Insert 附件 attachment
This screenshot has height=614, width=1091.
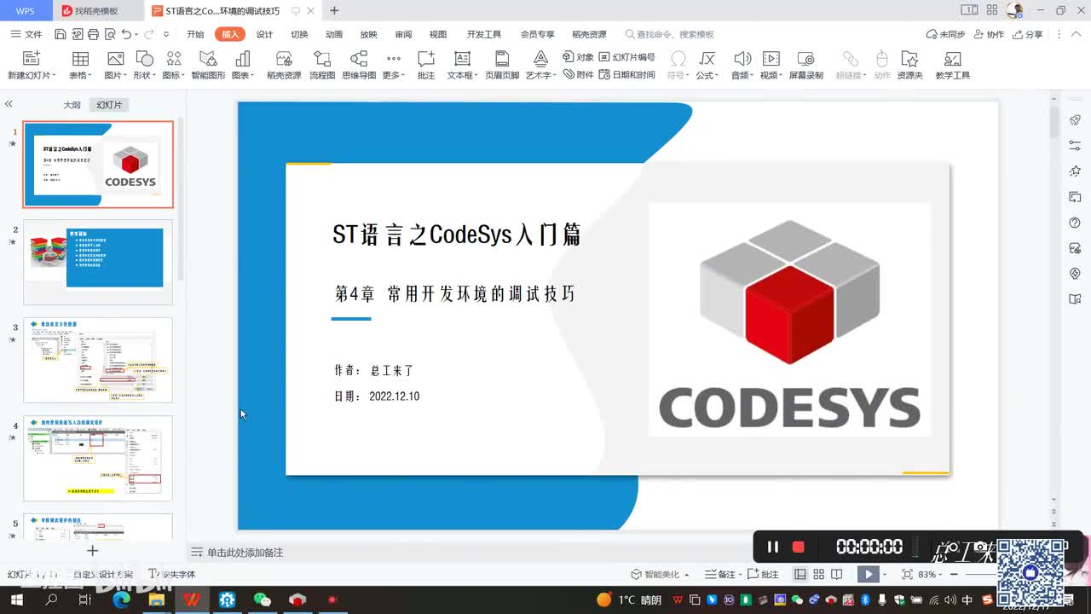[579, 74]
